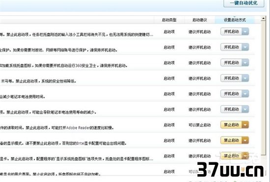The image size is (270, 182).
Task: Select the description about 开机自动运行360安全卫士
Action: (x=64, y=66)
